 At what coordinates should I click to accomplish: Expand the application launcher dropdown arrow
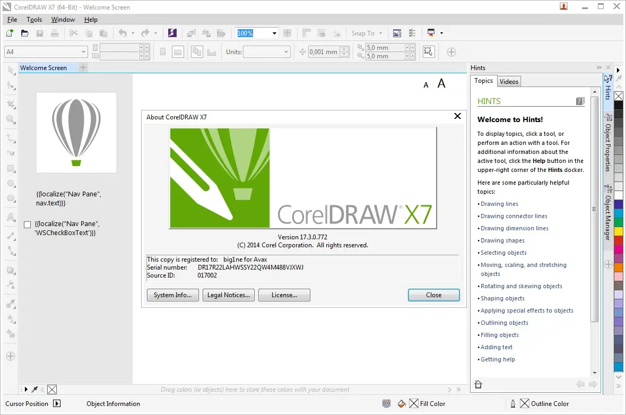(x=441, y=33)
